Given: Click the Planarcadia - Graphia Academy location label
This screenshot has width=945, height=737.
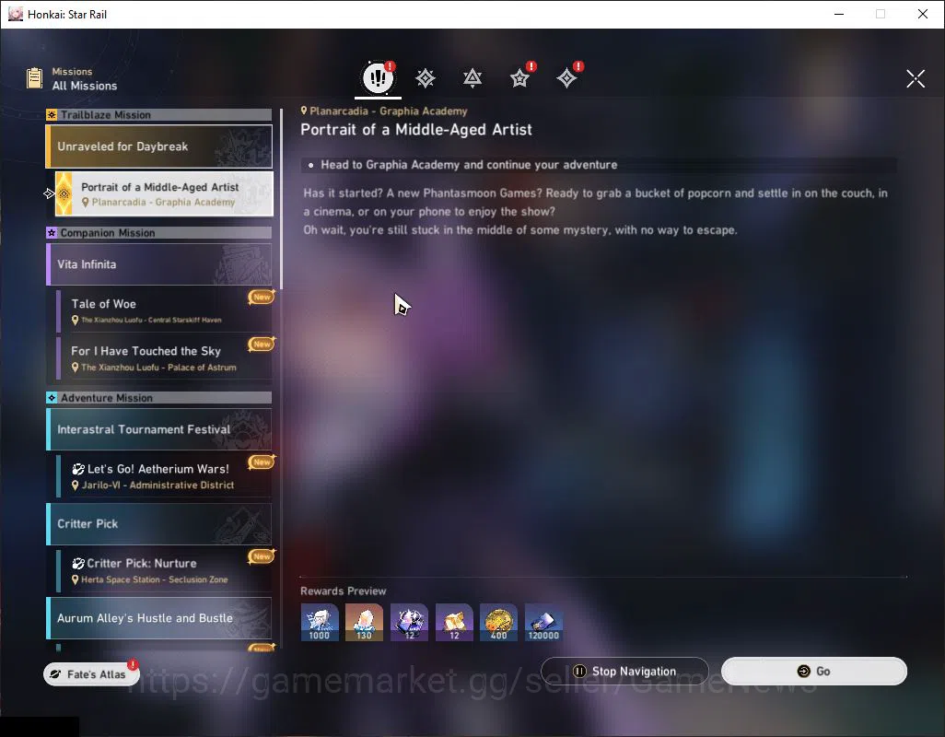Looking at the screenshot, I should coord(388,111).
